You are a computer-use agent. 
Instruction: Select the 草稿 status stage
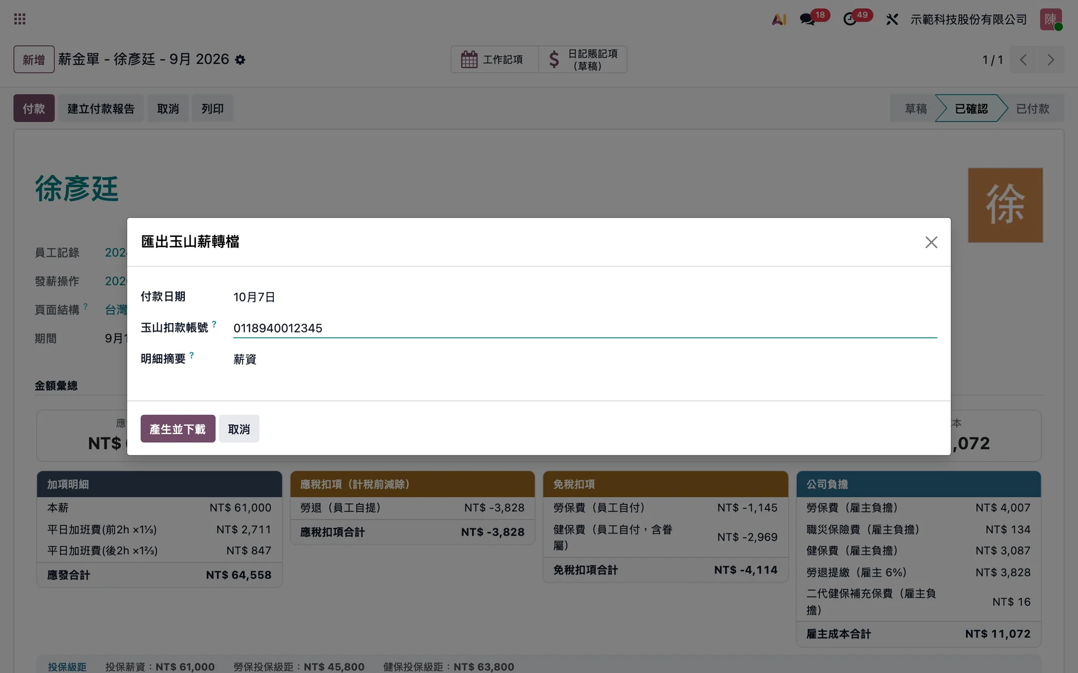pos(915,108)
